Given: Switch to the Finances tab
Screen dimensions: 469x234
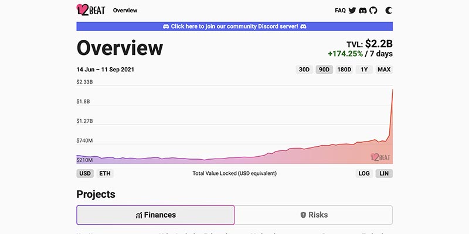Looking at the screenshot, I should pos(155,215).
